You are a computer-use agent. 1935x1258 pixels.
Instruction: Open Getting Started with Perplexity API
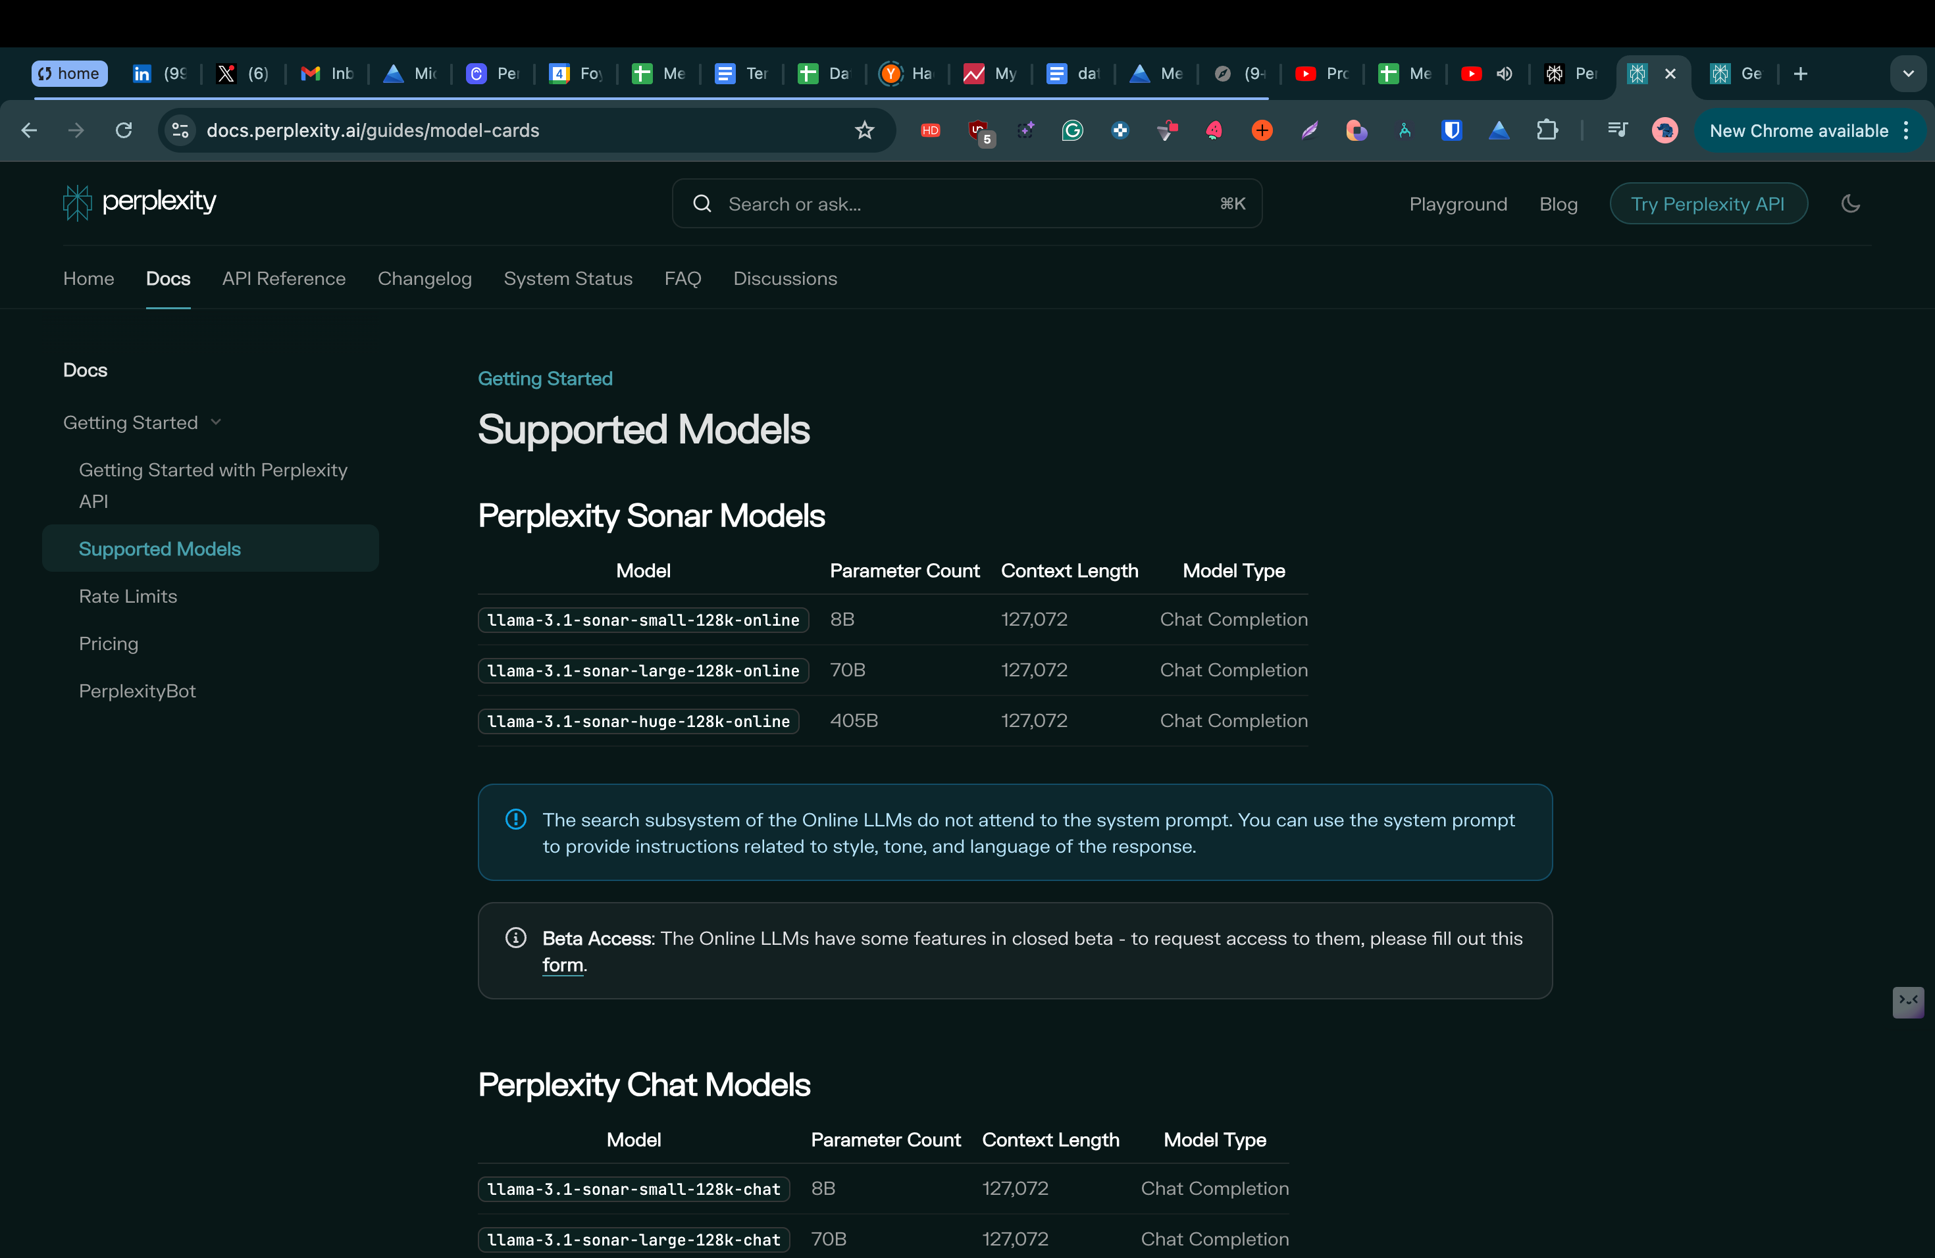(213, 485)
